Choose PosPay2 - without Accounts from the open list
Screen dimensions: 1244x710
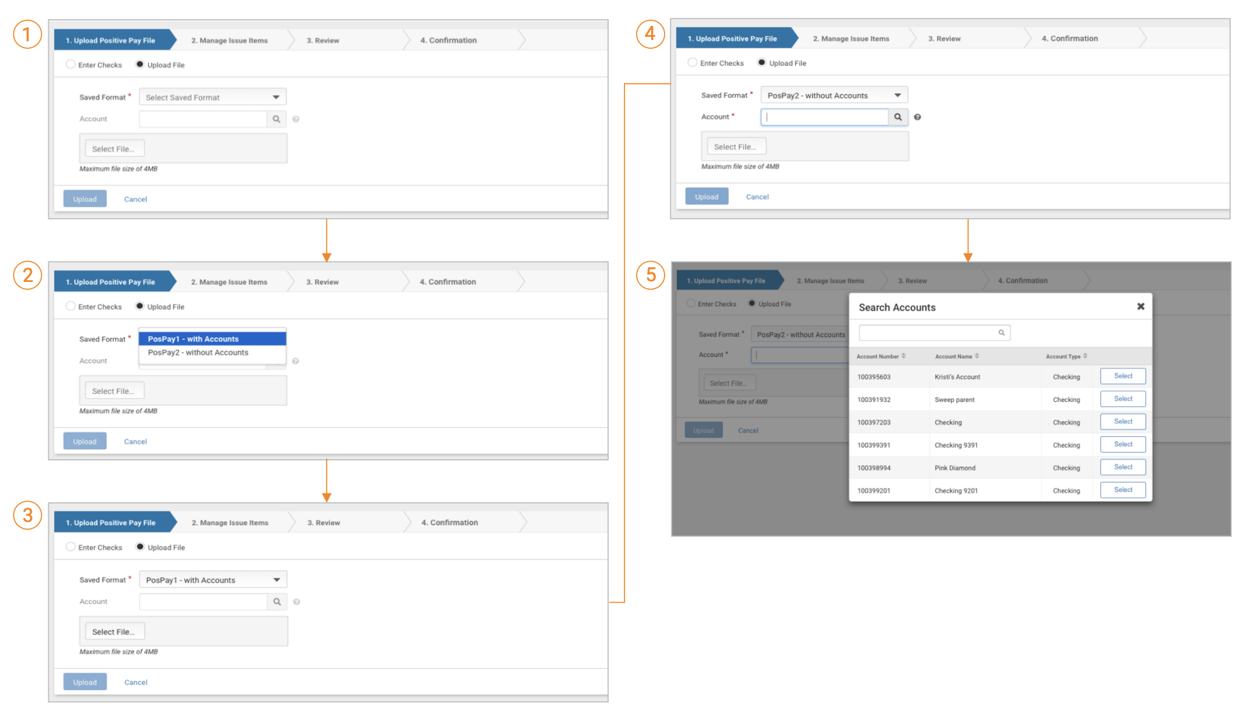198,353
